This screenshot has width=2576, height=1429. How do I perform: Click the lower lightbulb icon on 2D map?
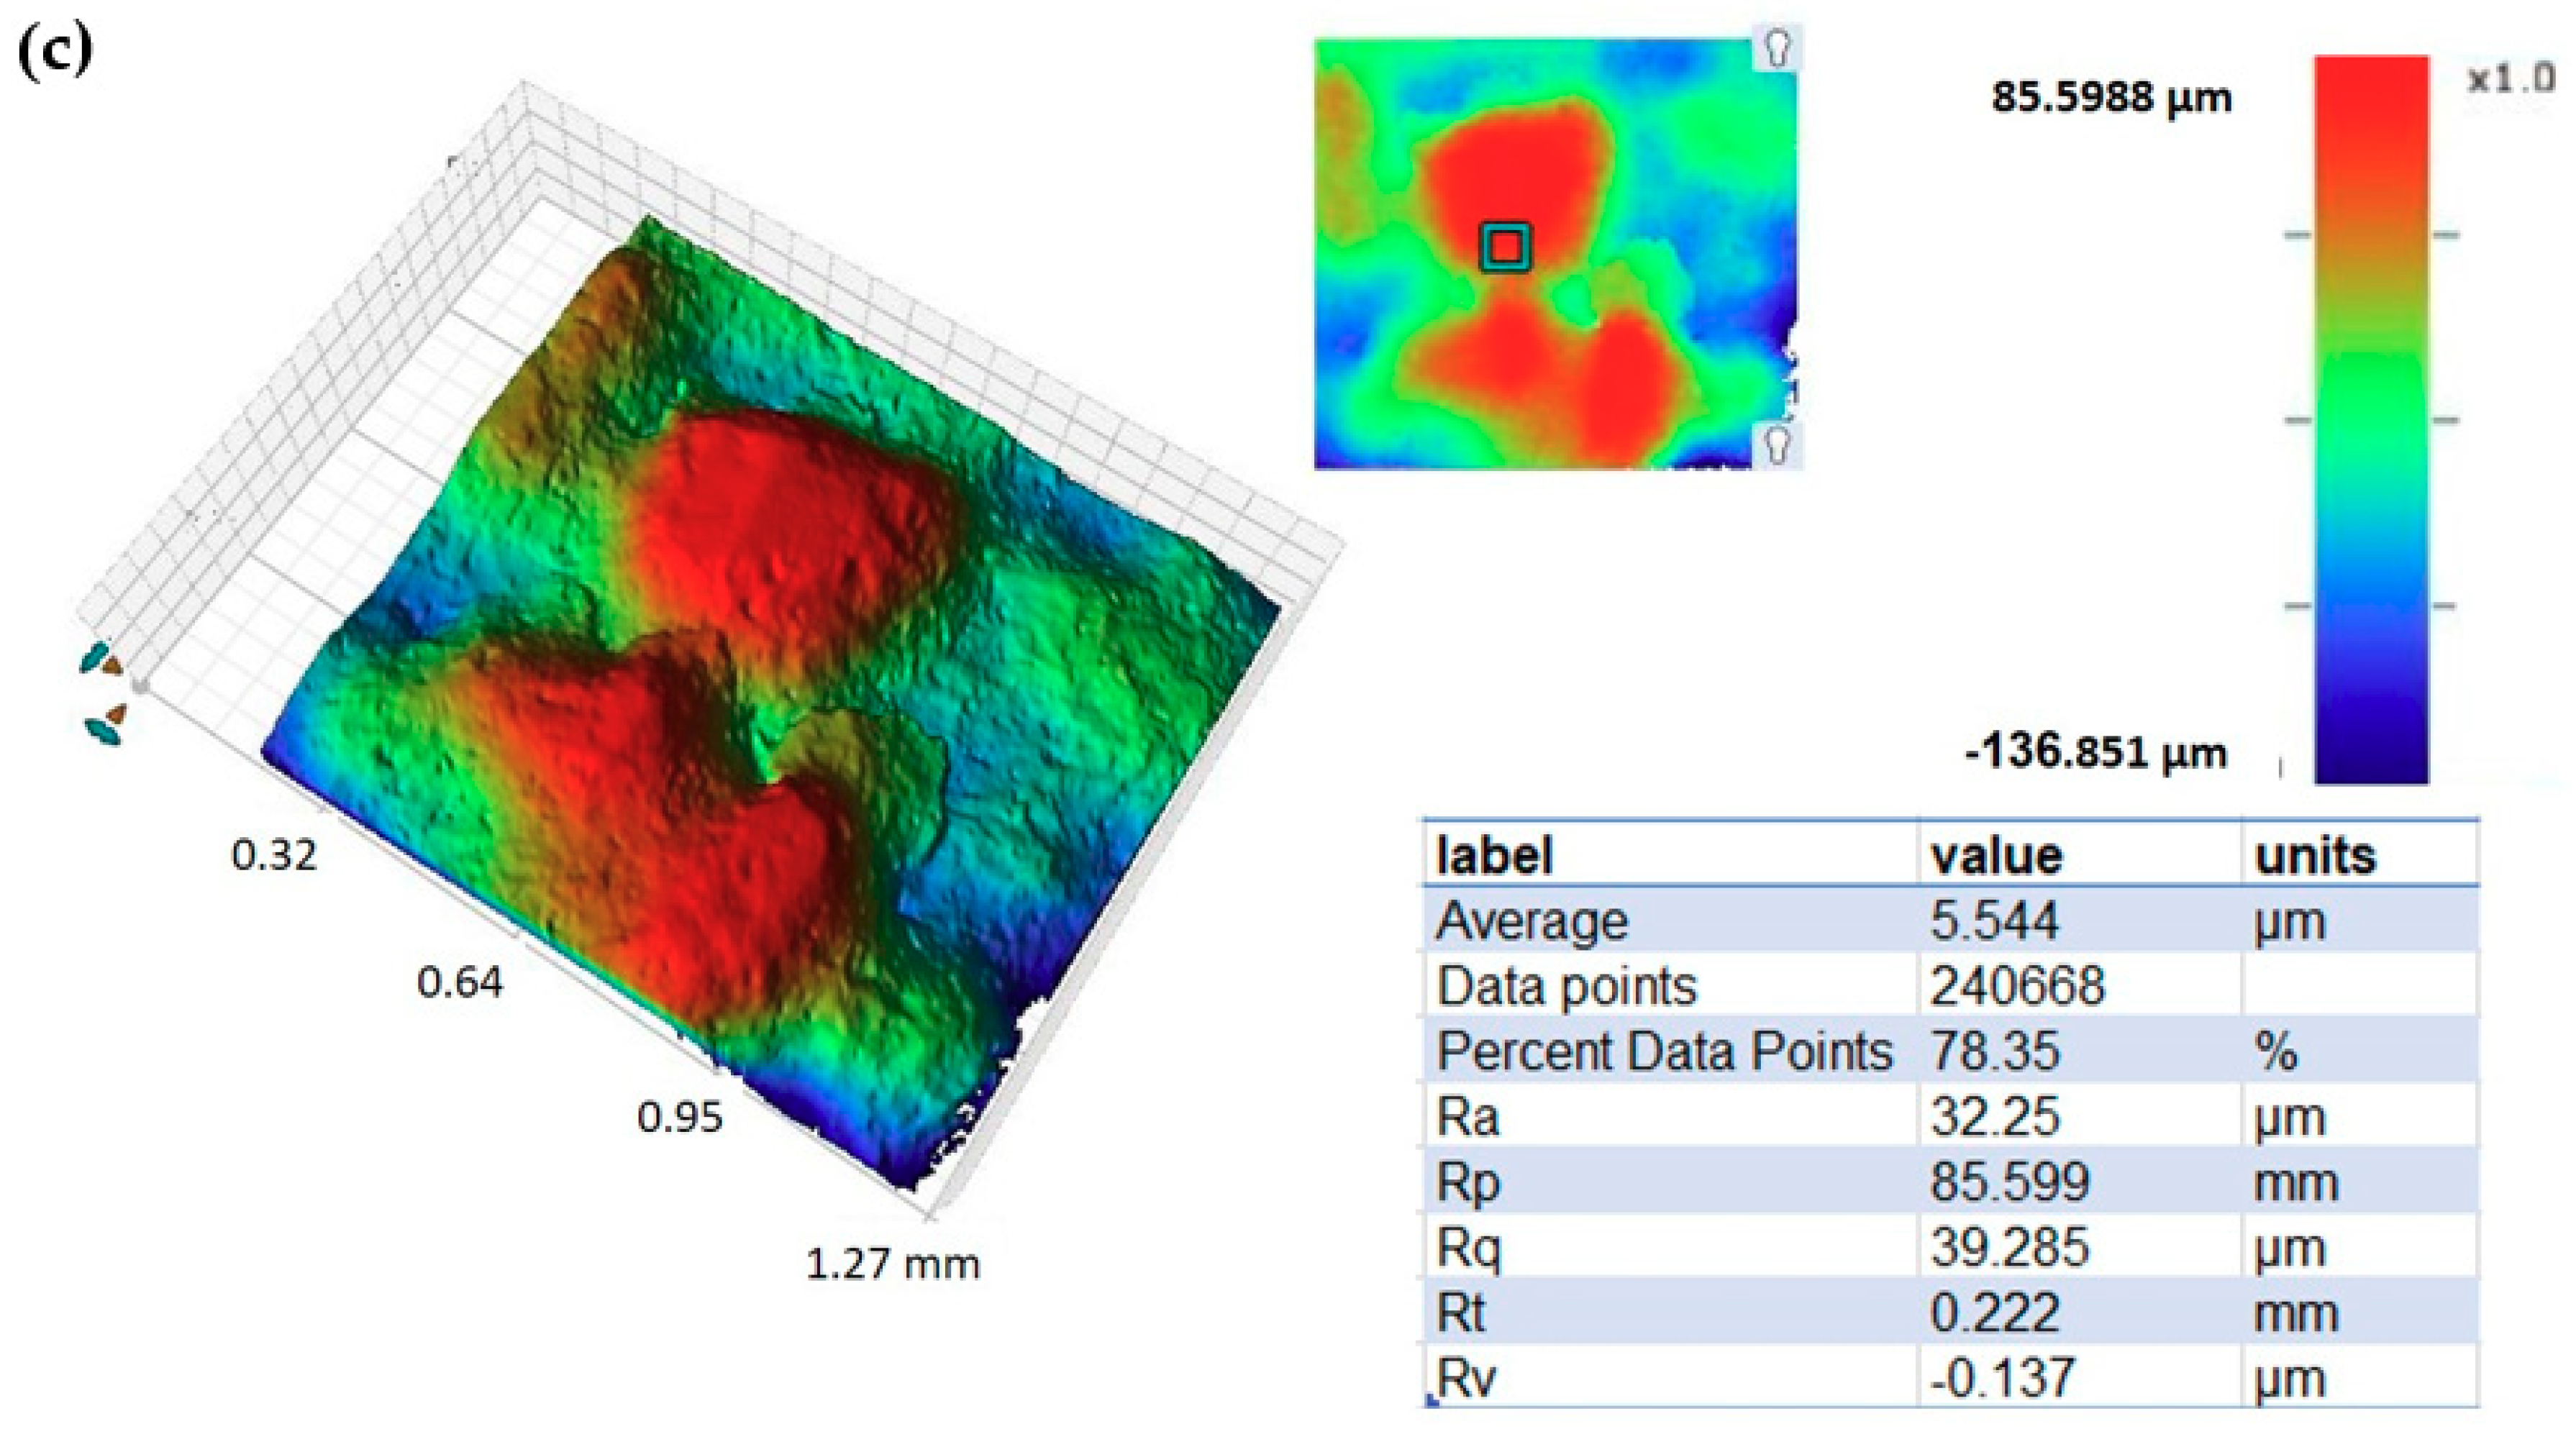click(x=1777, y=444)
